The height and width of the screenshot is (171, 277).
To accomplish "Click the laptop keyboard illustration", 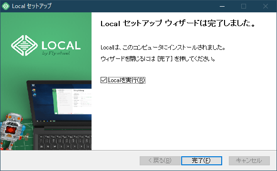I will pyautogui.click(x=65, y=142).
